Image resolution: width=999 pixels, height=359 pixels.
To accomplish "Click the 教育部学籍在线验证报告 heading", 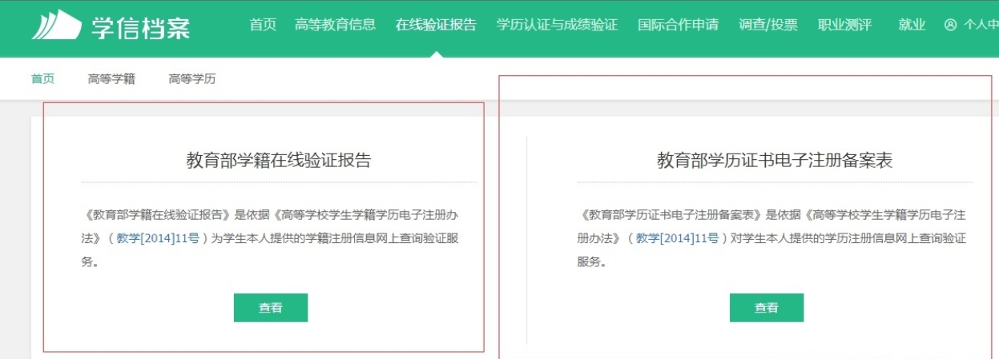I will pos(279,160).
